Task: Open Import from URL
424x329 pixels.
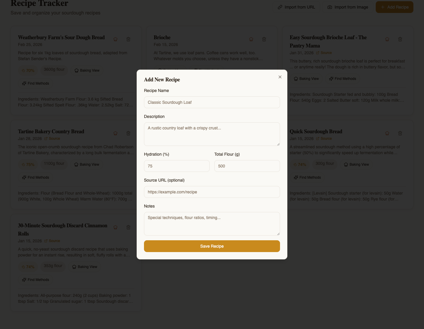Action: 296,7
